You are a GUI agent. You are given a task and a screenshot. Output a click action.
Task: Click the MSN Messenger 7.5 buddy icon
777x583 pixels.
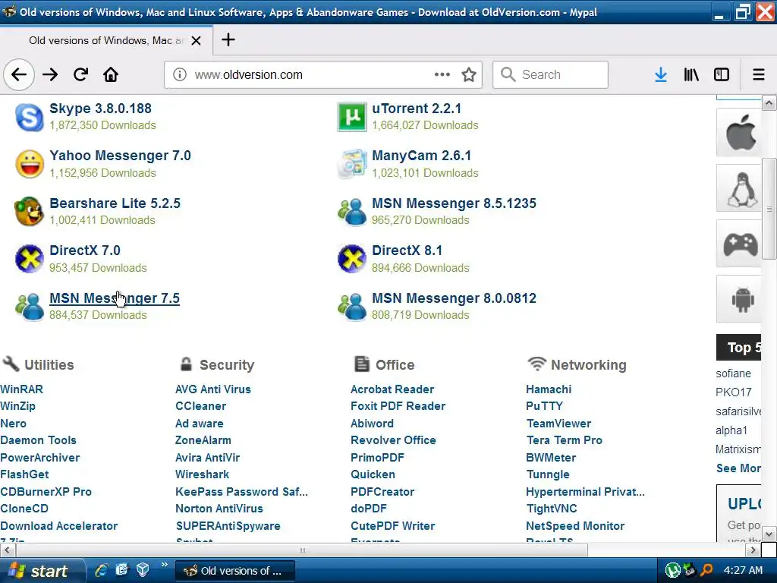tap(30, 307)
